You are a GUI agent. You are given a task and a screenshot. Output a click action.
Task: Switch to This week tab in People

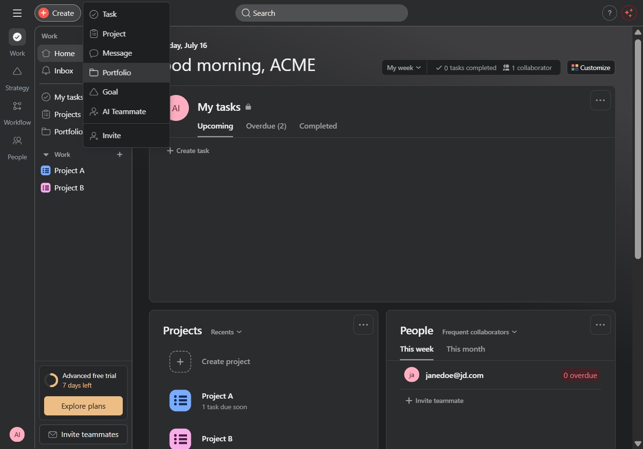(x=417, y=349)
